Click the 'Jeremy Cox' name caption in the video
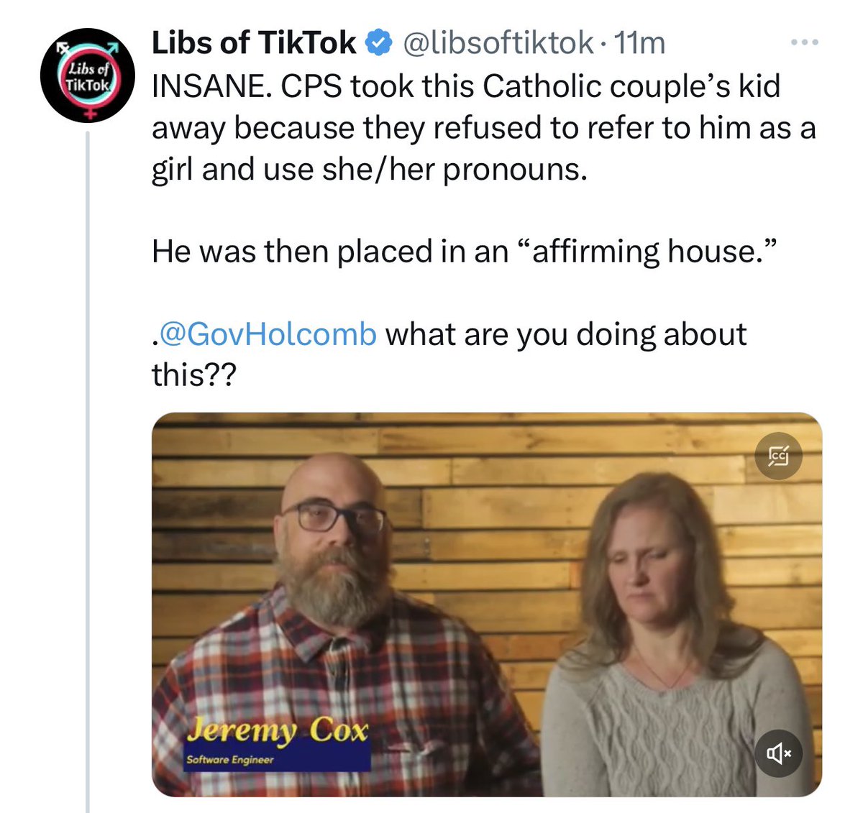Image resolution: width=863 pixels, height=813 pixels. tap(278, 730)
